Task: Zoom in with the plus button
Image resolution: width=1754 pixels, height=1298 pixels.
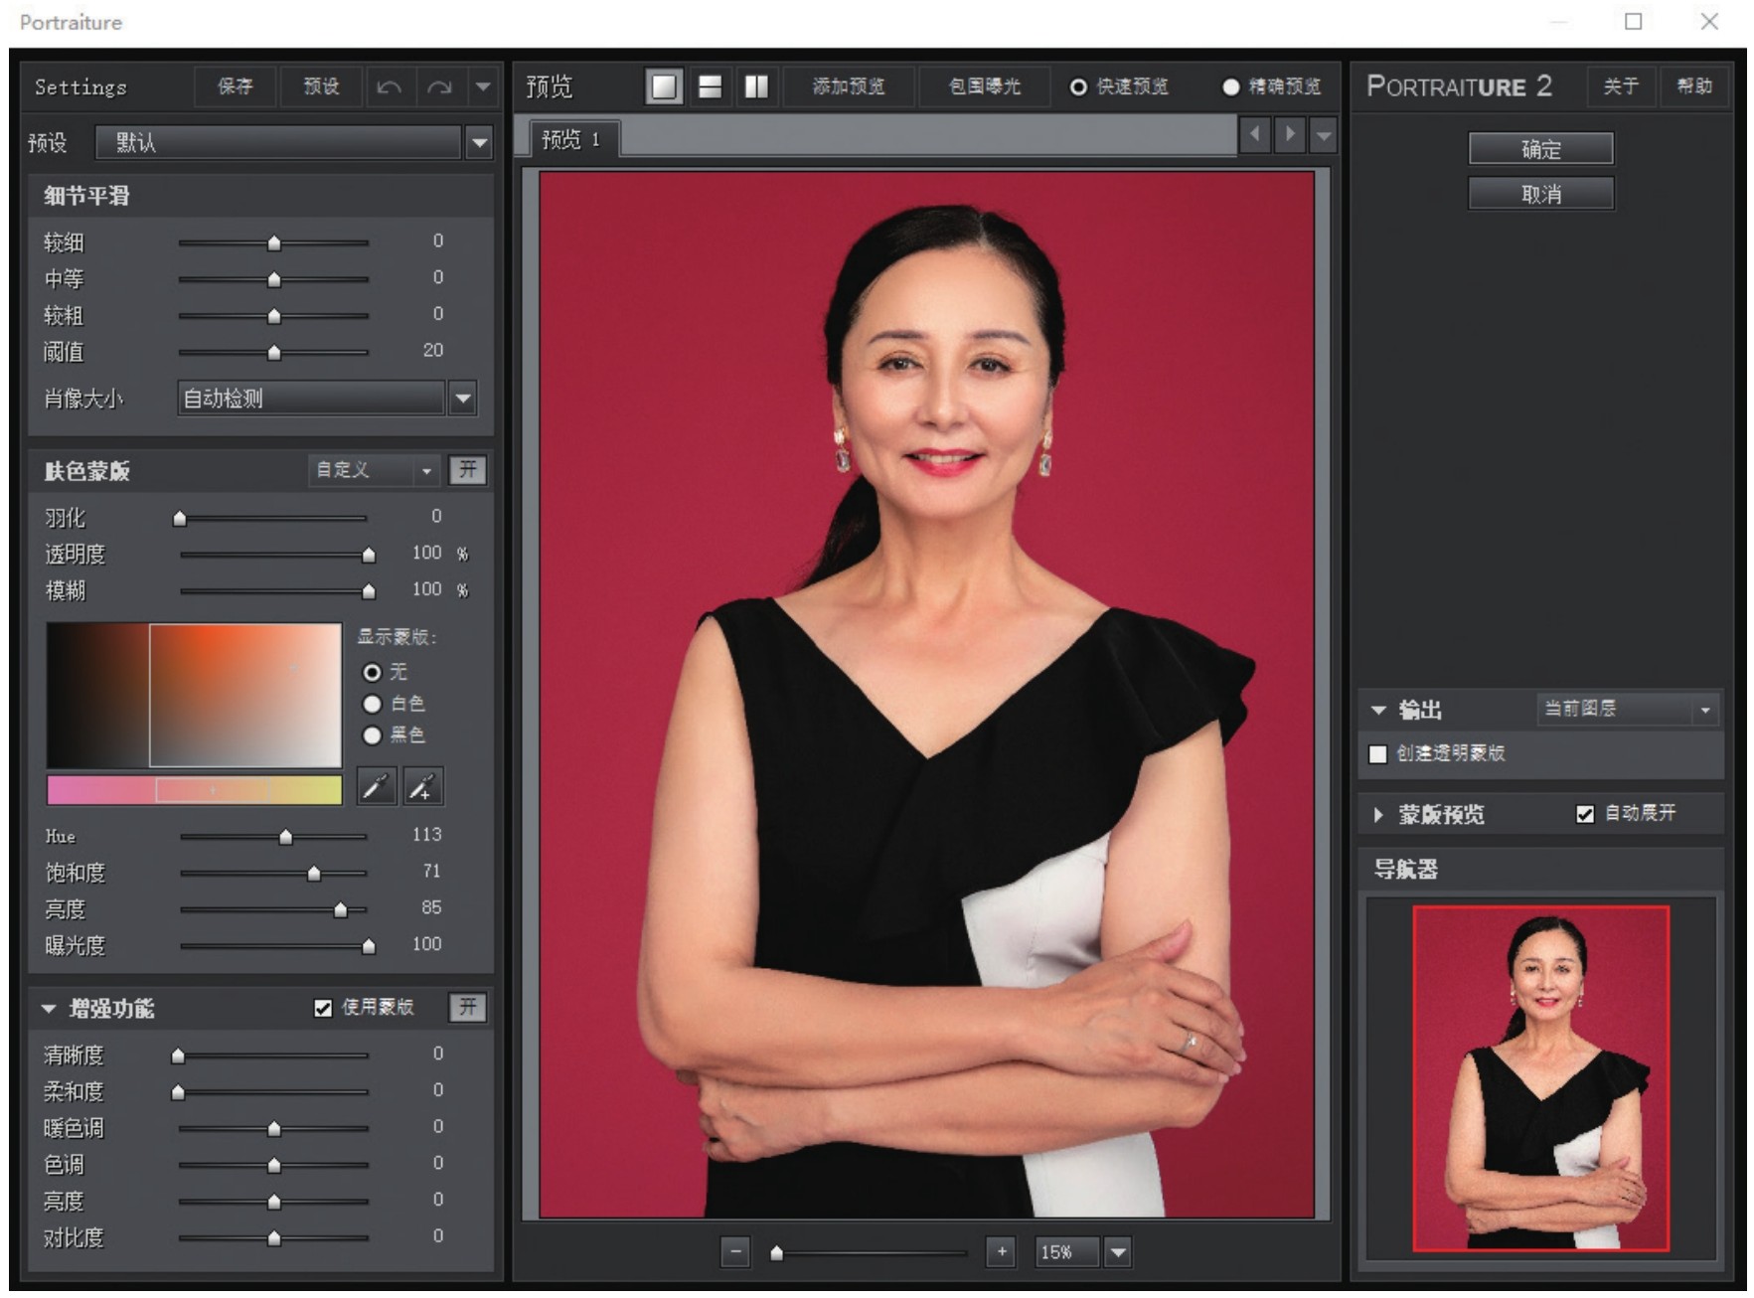Action: point(1001,1252)
